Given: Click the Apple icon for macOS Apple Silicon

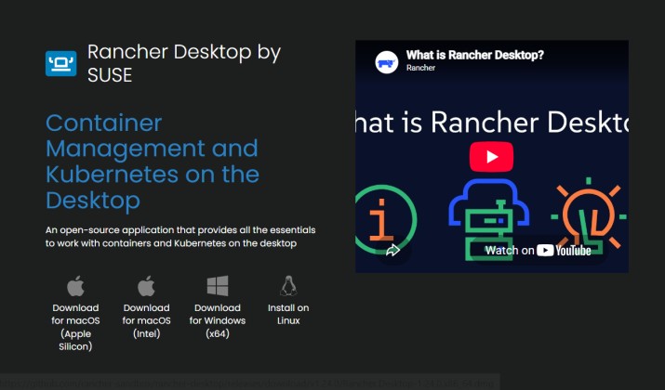Looking at the screenshot, I should (x=75, y=286).
